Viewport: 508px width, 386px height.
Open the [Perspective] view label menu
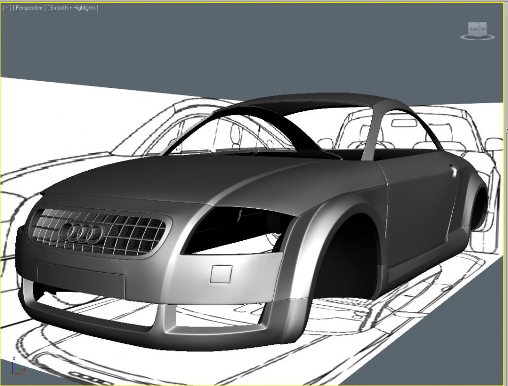(x=29, y=8)
